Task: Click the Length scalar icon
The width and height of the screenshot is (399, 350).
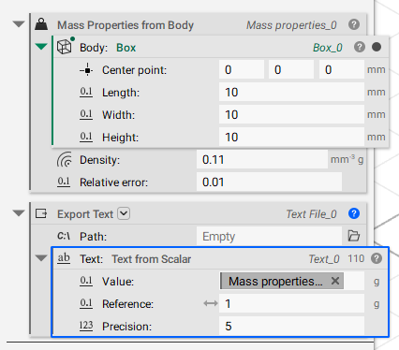Action: click(x=86, y=92)
